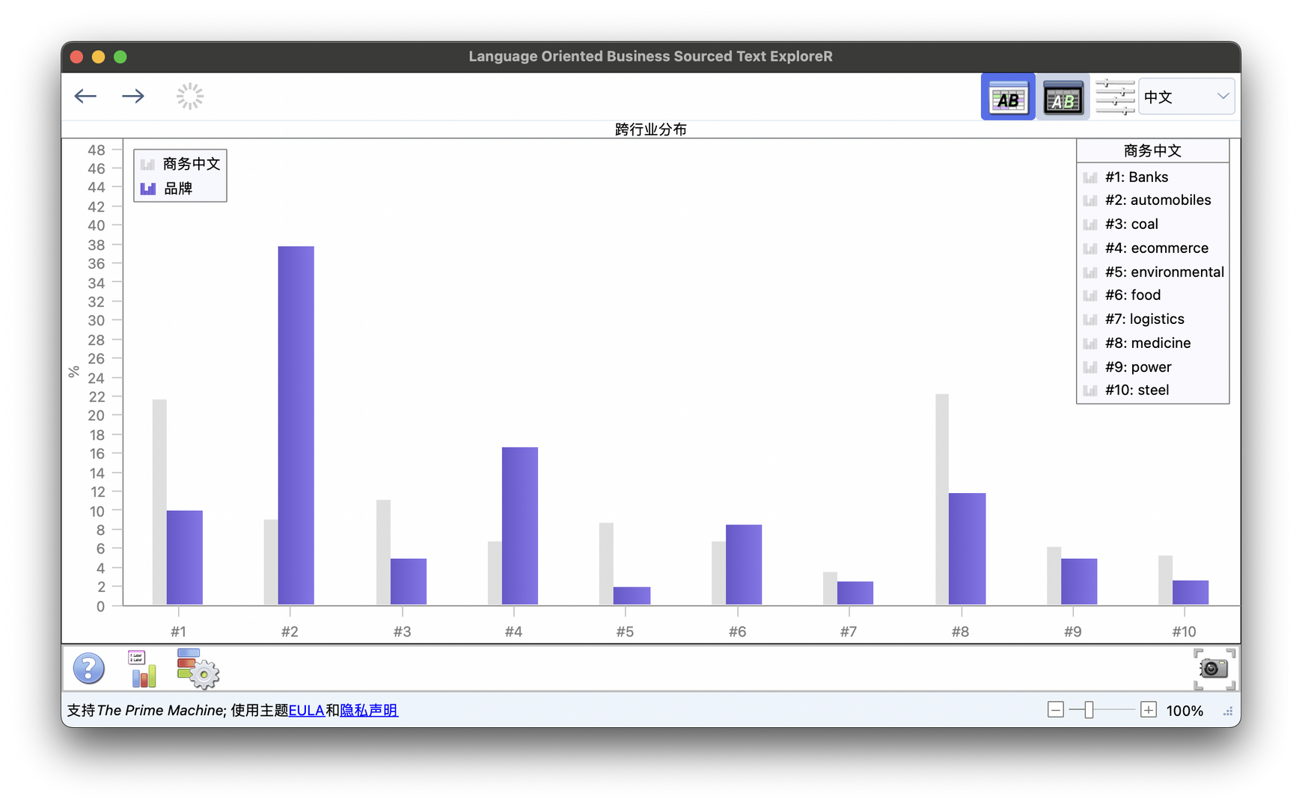Select #7: logistics in legend
Screen dimensions: 1302x808
click(x=1134, y=319)
